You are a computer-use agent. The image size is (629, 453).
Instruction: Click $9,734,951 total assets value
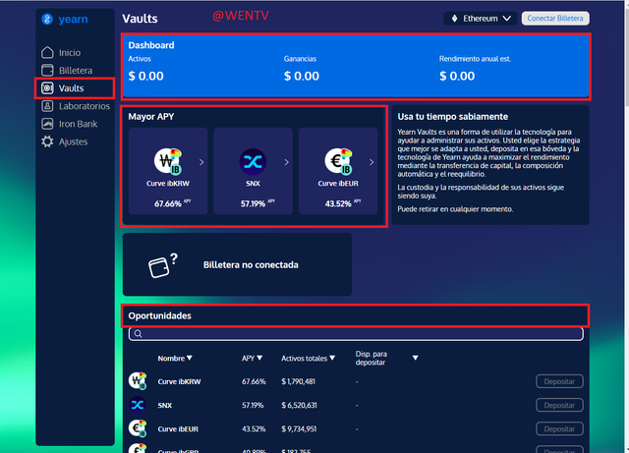pos(299,429)
